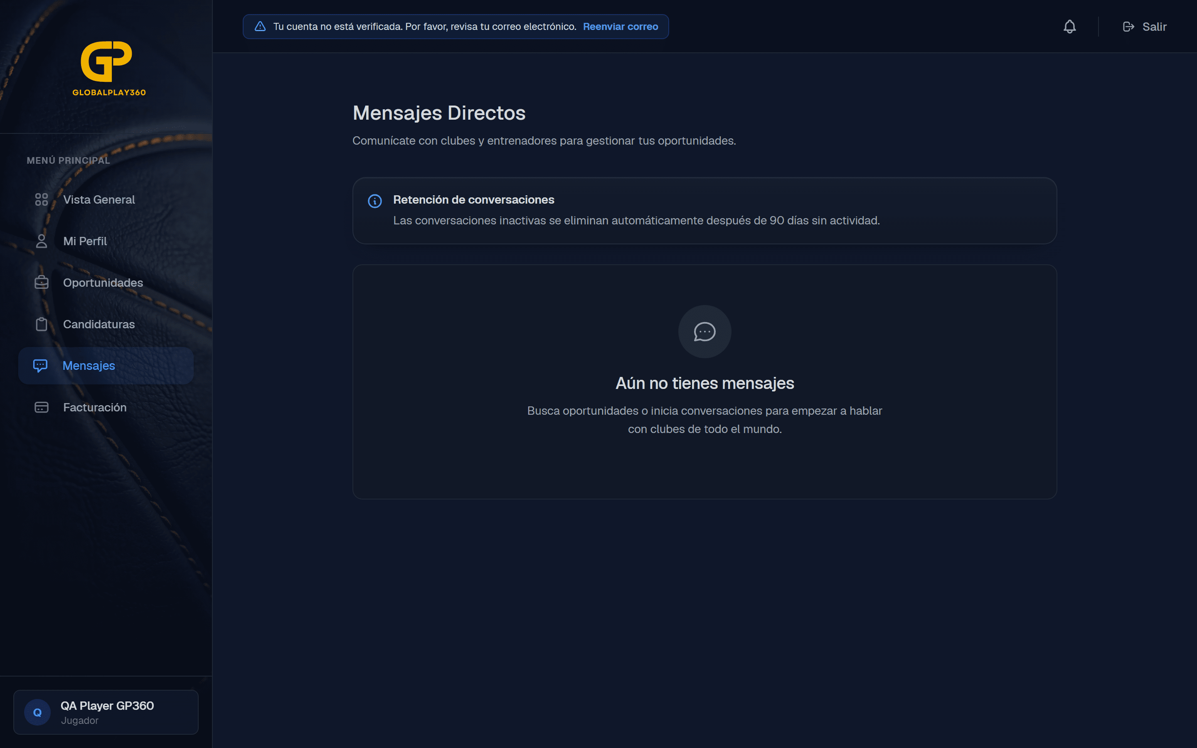The image size is (1197, 748).
Task: Navigate to Candidaturas
Action: pyautogui.click(x=106, y=324)
